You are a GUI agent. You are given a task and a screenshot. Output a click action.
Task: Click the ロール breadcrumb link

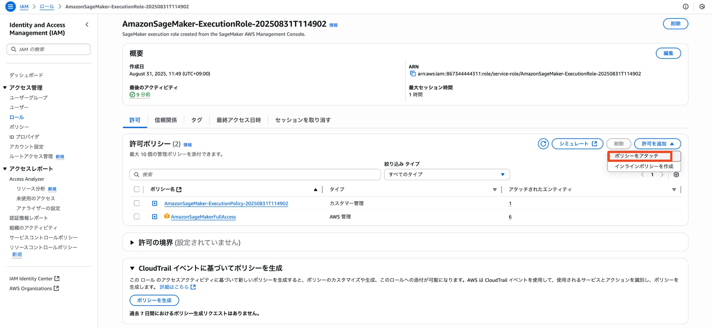point(47,7)
